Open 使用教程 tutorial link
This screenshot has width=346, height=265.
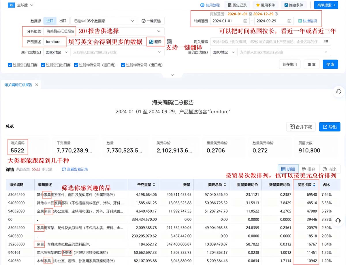pyautogui.click(x=210, y=5)
